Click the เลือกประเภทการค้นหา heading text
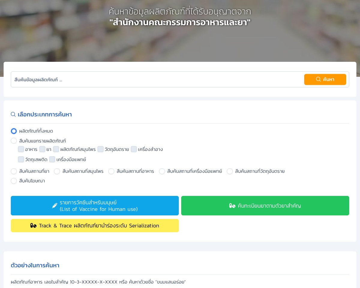Image resolution: width=360 pixels, height=288 pixels. pyautogui.click(x=45, y=114)
